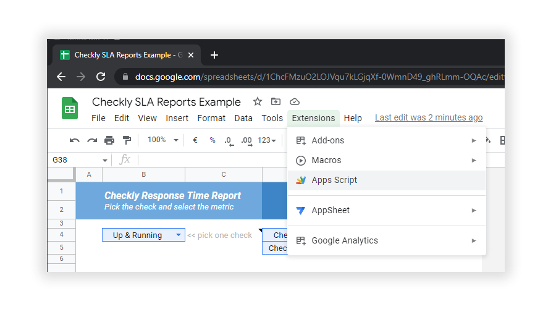Move document using the folder icon
556x309 pixels.
276,102
